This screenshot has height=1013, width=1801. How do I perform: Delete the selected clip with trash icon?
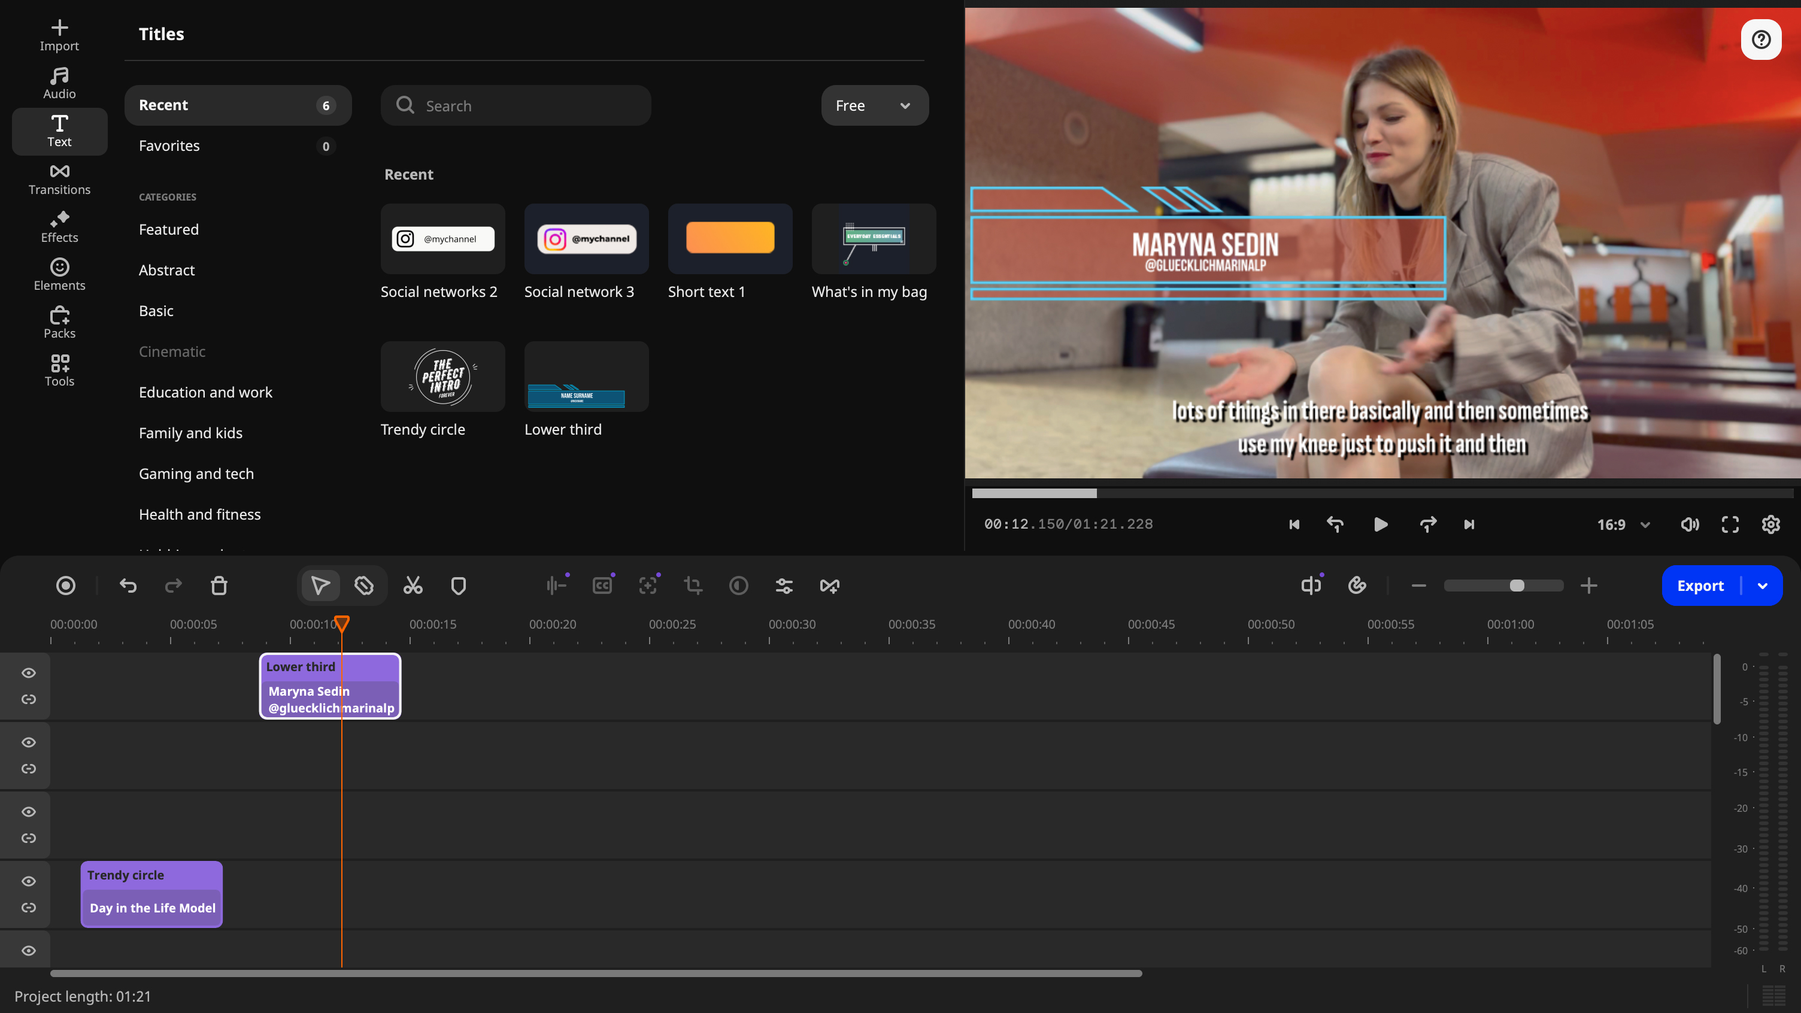pyautogui.click(x=219, y=585)
